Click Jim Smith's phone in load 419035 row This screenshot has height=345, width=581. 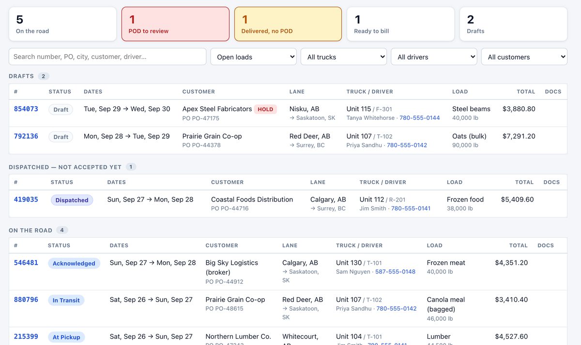(x=411, y=208)
